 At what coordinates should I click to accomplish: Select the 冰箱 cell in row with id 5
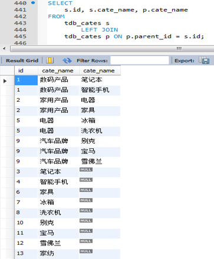tap(100, 121)
